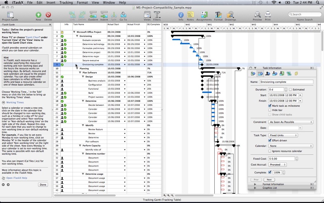Viewport: 324px width, 203px height.
Task: Open iTaskX Help link
Action: coord(17,178)
